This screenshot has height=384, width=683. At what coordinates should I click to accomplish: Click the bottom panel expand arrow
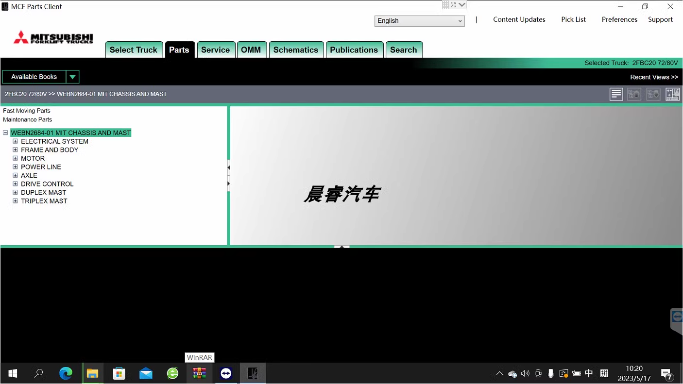point(341,247)
